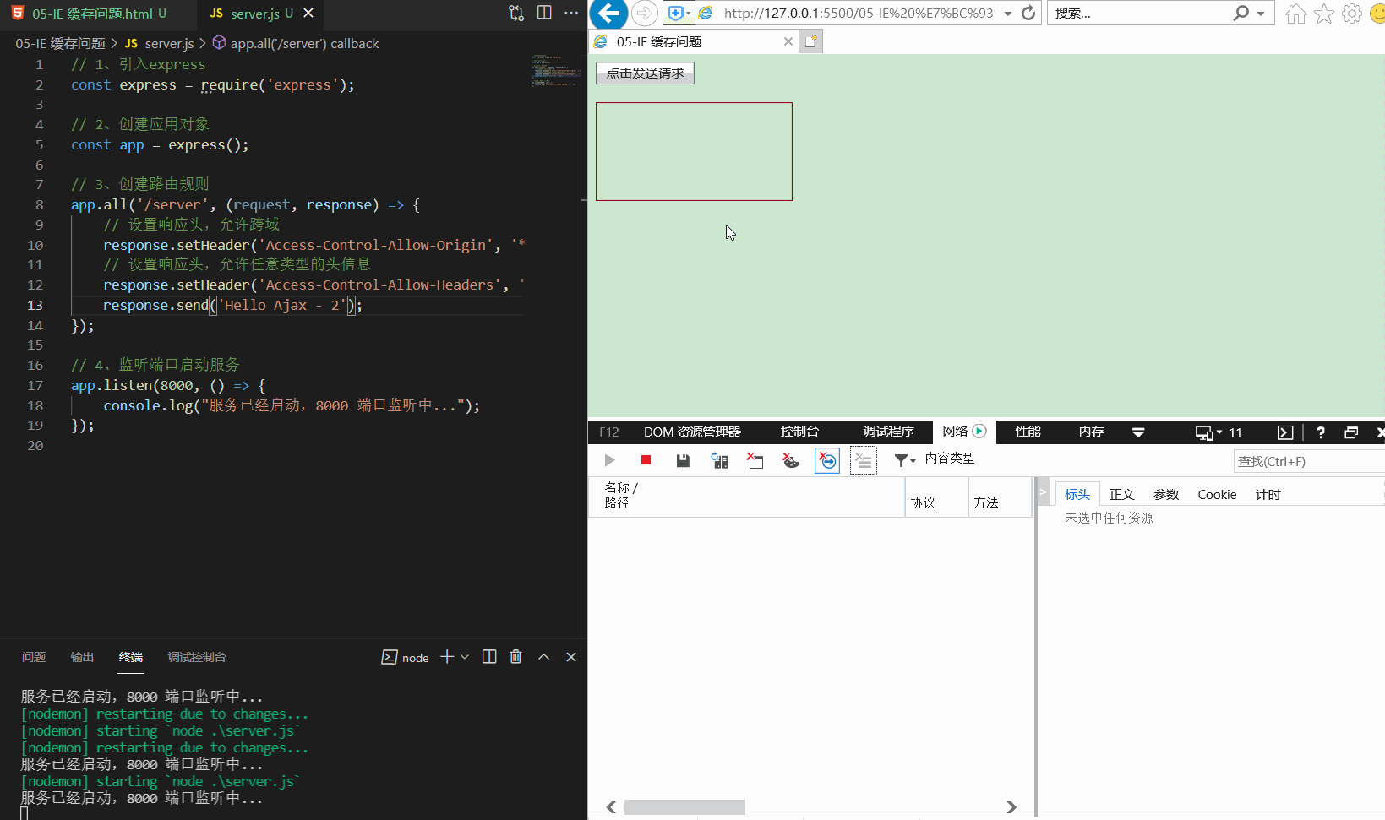Refresh the IE page
Screen dimensions: 1385x820
click(x=1028, y=14)
